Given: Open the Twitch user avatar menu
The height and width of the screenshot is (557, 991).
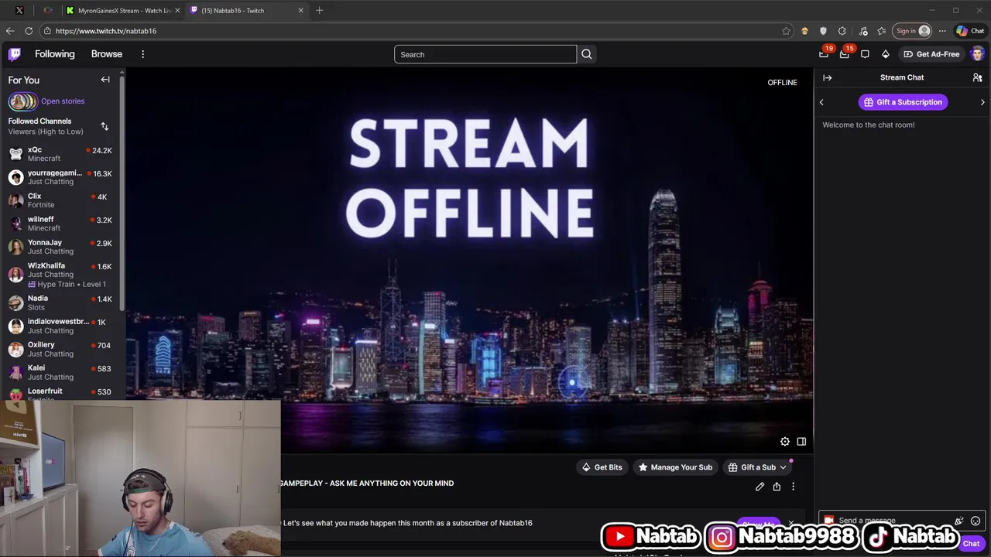Looking at the screenshot, I should [x=977, y=54].
